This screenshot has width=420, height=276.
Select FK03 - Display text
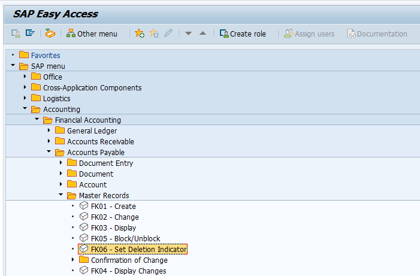(114, 228)
